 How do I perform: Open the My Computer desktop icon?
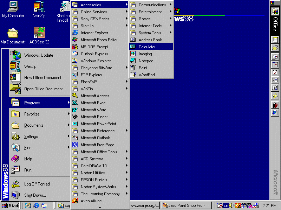coord(13,9)
